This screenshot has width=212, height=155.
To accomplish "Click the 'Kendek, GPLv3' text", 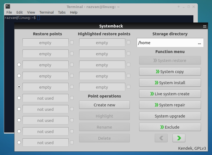I will 192,148.
